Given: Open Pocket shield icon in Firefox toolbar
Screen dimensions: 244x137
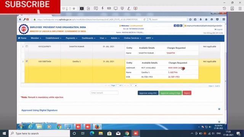Looking at the screenshot, I should pos(217,19).
